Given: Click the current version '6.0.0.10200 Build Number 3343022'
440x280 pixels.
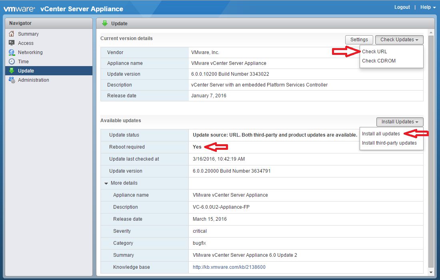Looking at the screenshot, I should tap(230, 74).
